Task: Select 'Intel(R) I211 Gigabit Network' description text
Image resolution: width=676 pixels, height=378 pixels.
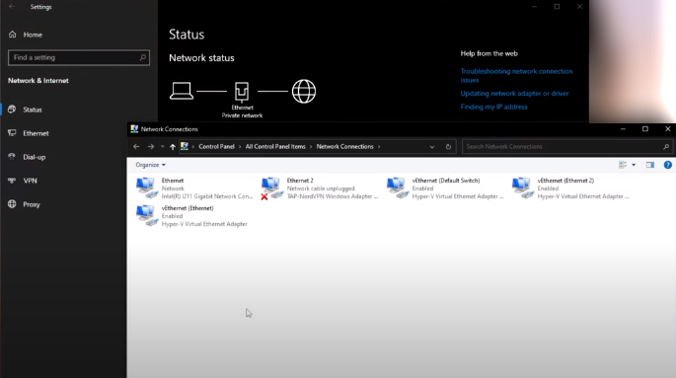Action: coord(207,196)
